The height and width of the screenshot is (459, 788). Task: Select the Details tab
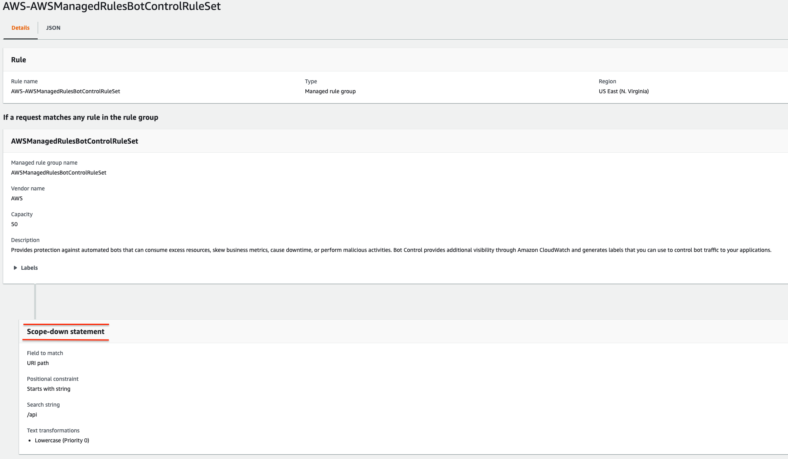pyautogui.click(x=20, y=28)
